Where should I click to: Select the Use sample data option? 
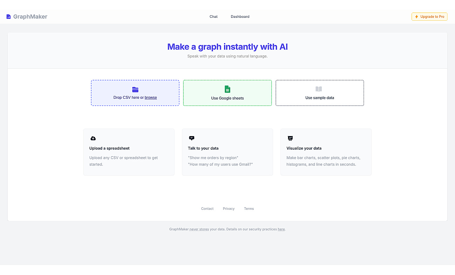click(320, 93)
